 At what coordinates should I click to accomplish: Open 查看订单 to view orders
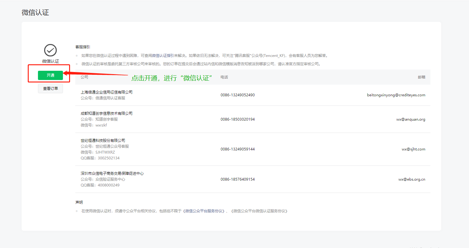50,89
